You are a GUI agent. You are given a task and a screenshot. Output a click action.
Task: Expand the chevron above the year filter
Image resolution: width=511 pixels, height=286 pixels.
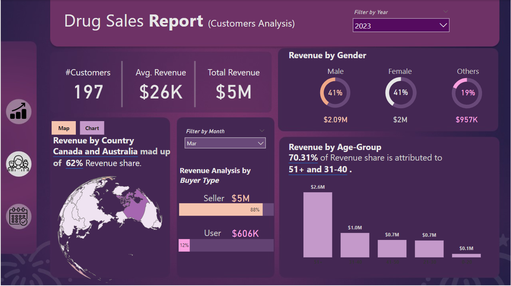pyautogui.click(x=446, y=11)
